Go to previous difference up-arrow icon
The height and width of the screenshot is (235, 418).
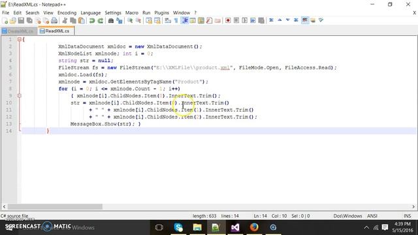click(280, 20)
